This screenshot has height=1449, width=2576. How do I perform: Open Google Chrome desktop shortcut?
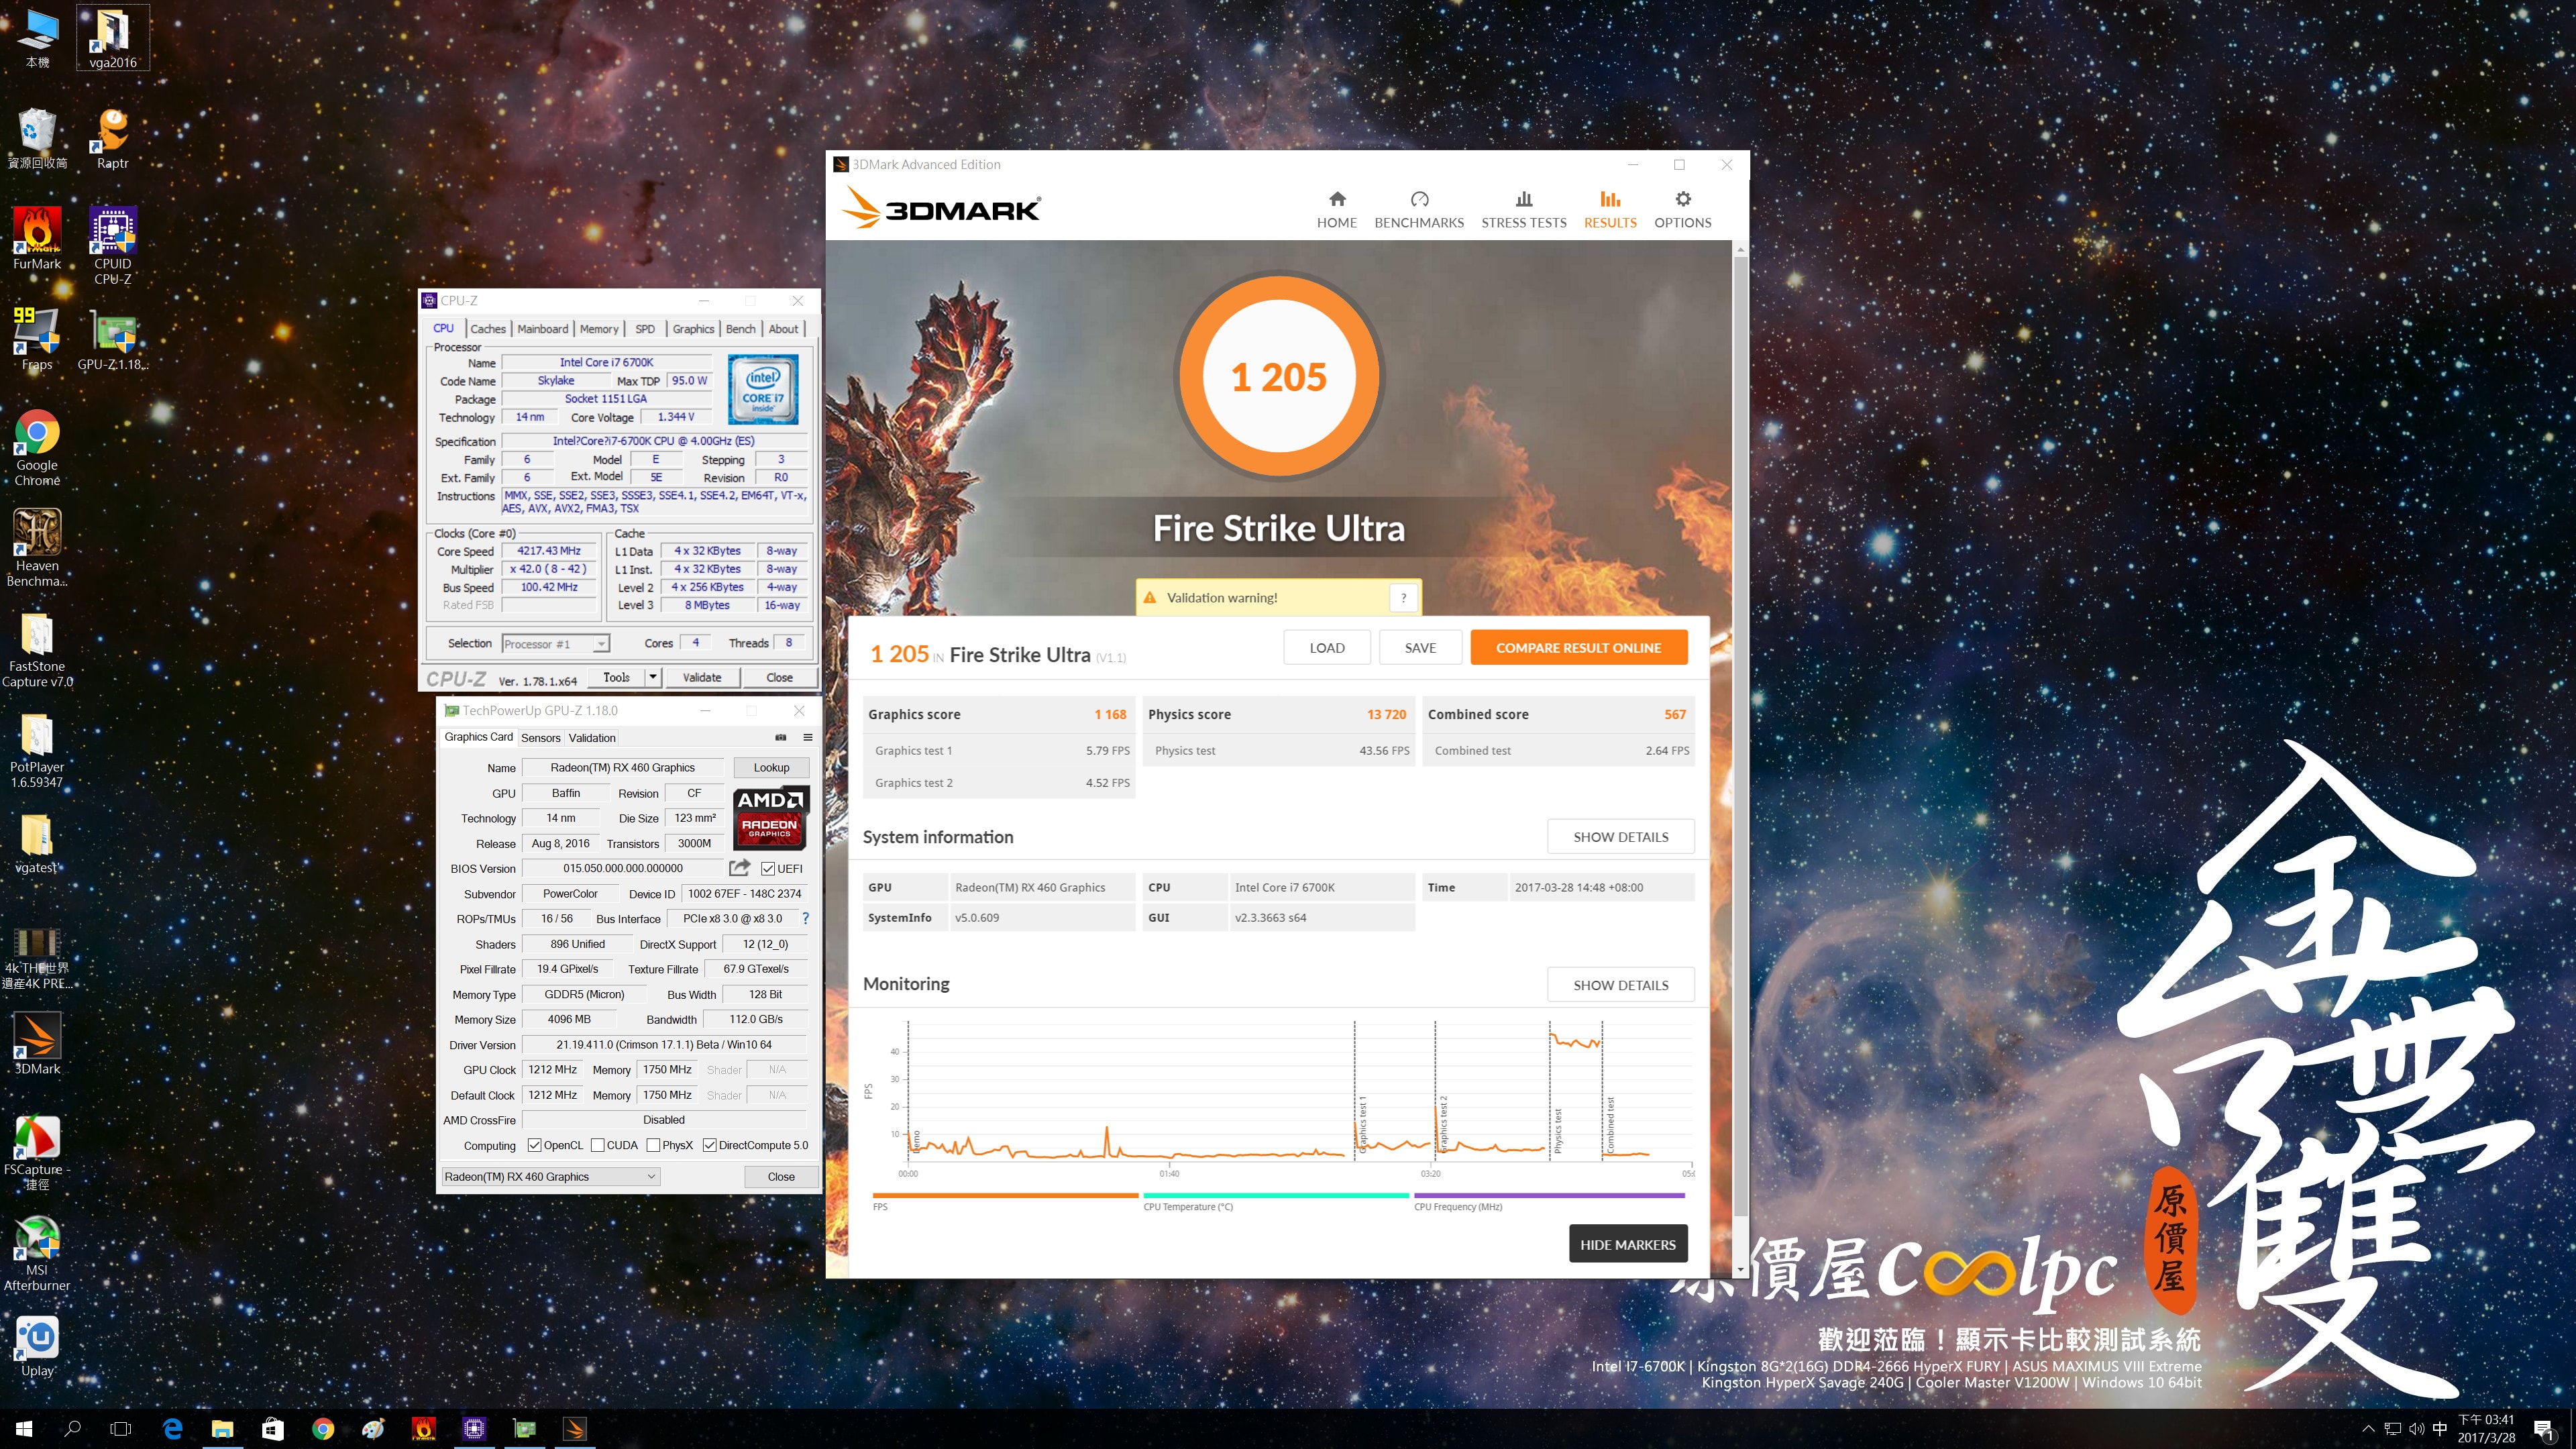(x=37, y=447)
